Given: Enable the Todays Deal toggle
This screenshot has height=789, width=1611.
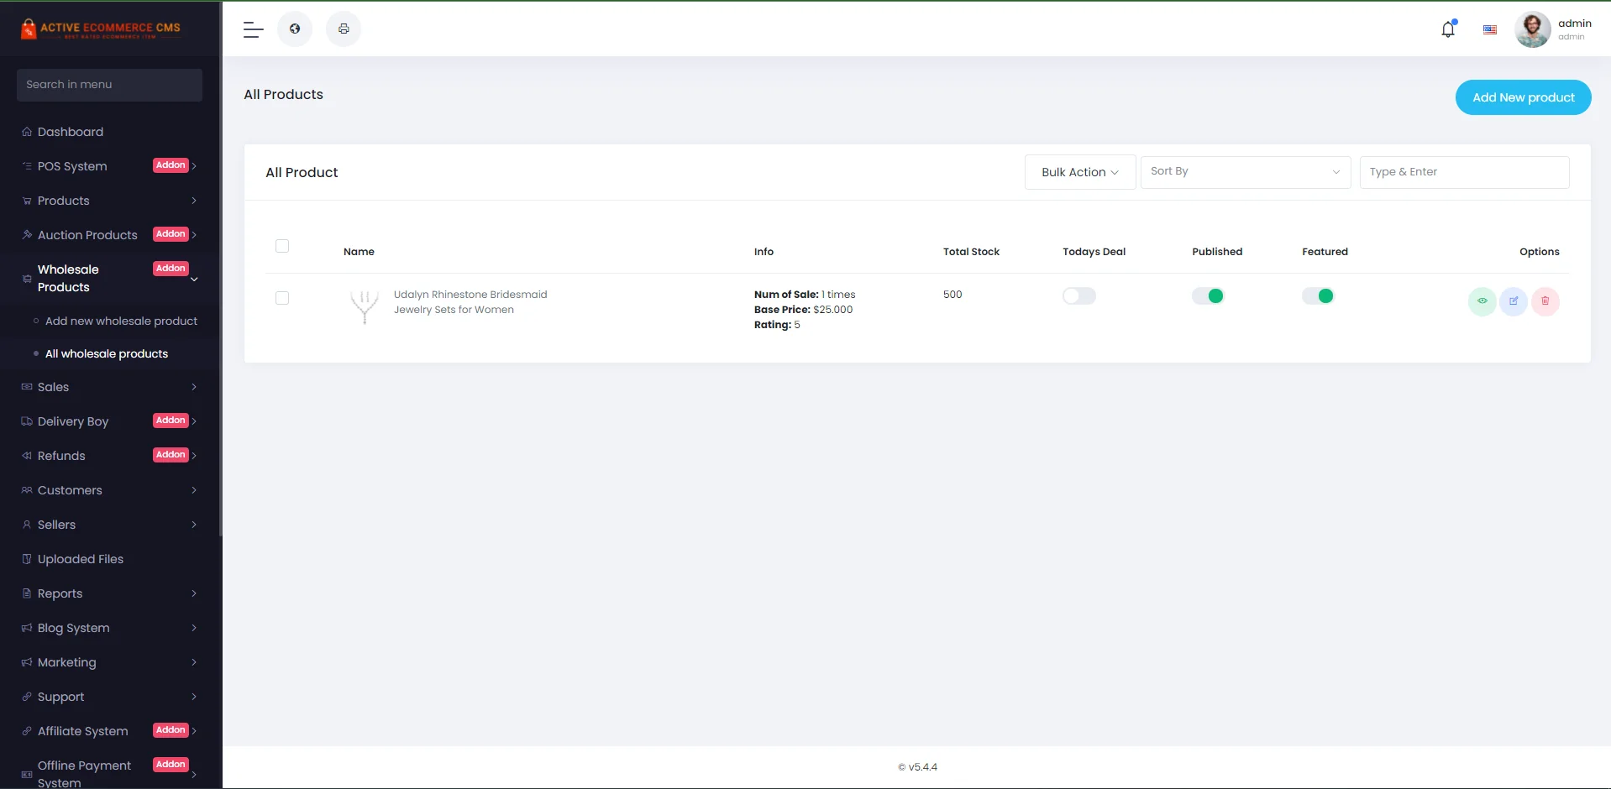Looking at the screenshot, I should click(x=1078, y=296).
